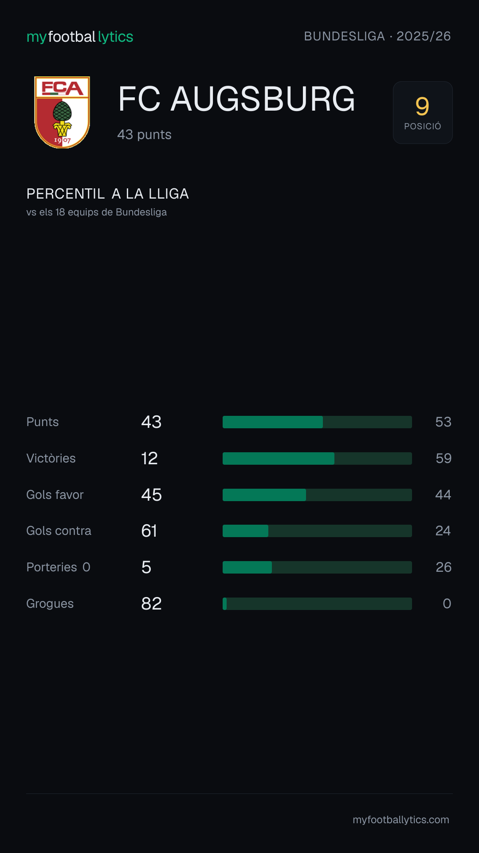
Task: Click the Gols favor percentile bar
Action: coord(317,495)
